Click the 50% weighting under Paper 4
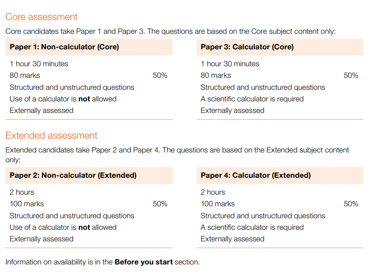 351,204
